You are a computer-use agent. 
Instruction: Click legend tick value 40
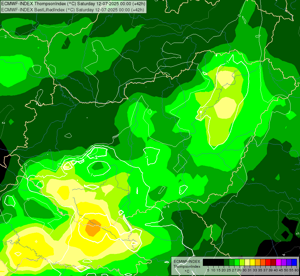(x=276, y=270)
